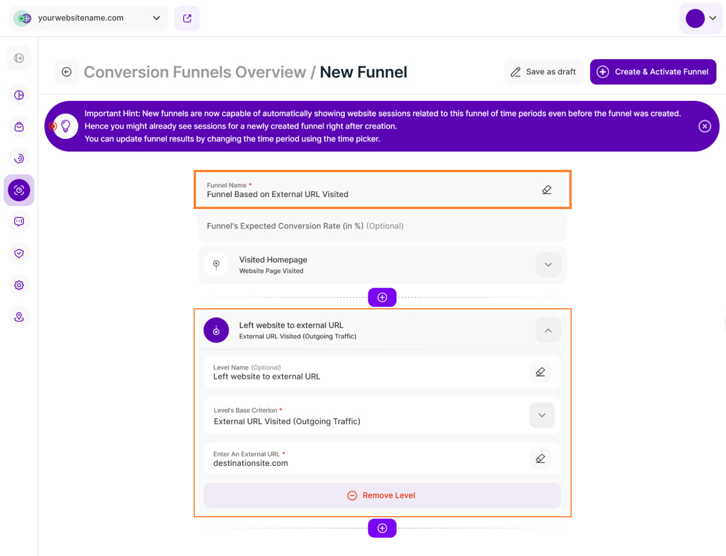
Task: Click Create & Activate Funnel button
Action: pos(653,72)
